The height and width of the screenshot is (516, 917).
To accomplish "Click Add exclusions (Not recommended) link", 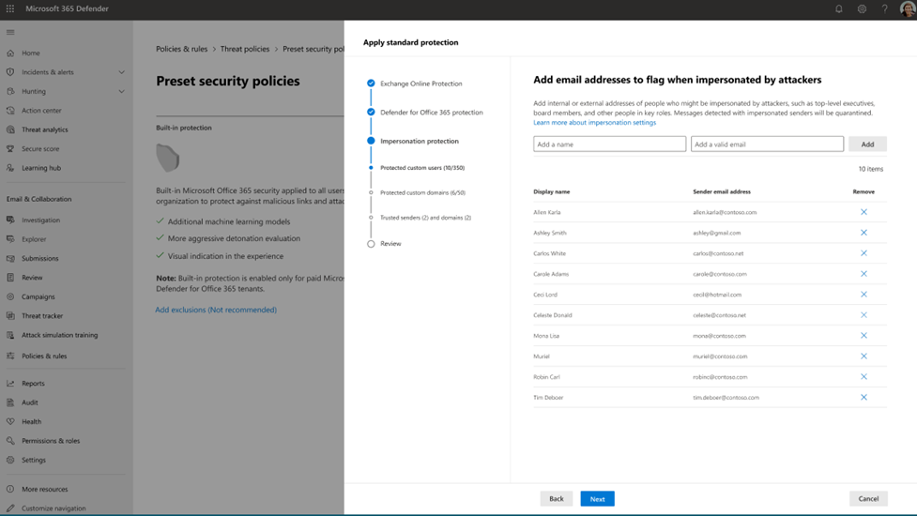I will click(x=216, y=310).
